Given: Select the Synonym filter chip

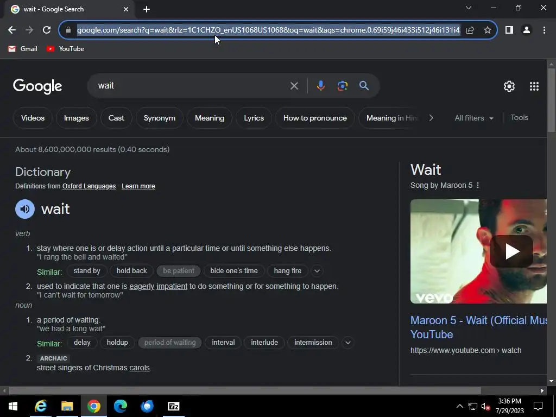Looking at the screenshot, I should point(160,118).
